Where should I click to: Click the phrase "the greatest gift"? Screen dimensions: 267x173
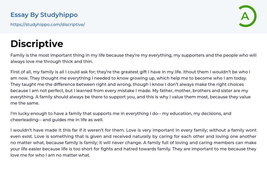(133, 72)
